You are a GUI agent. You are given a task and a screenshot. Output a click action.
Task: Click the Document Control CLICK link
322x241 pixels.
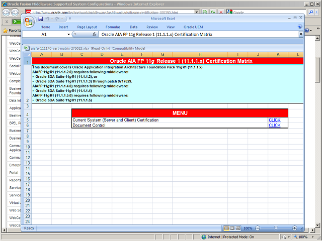coord(274,126)
